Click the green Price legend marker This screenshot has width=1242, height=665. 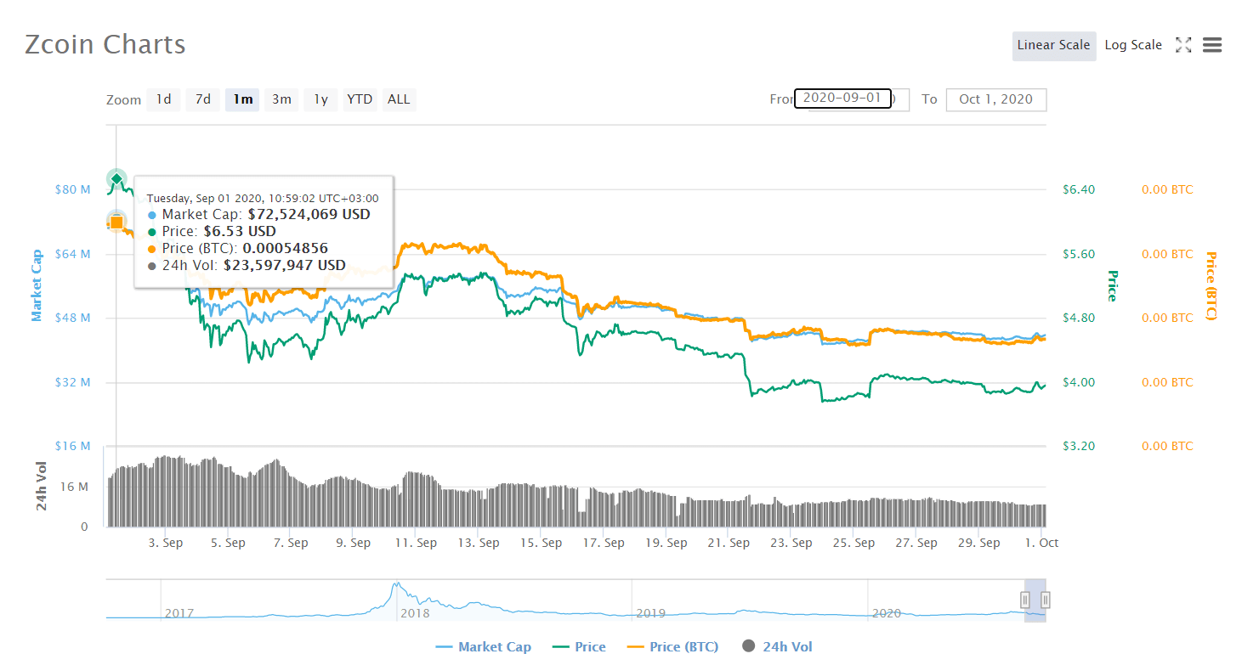pos(560,646)
